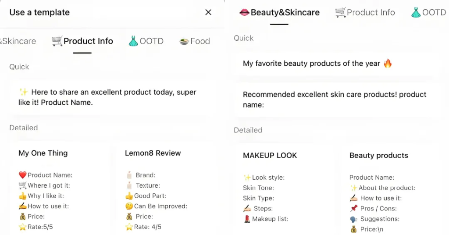Click the lips icon beside Beauty&Skincare

(x=244, y=12)
